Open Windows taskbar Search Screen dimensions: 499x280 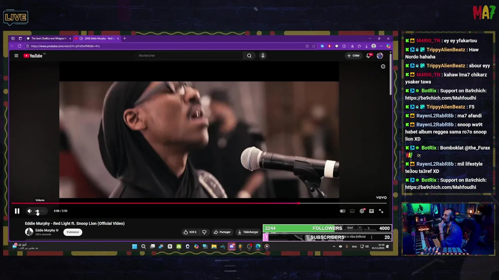tap(143, 247)
